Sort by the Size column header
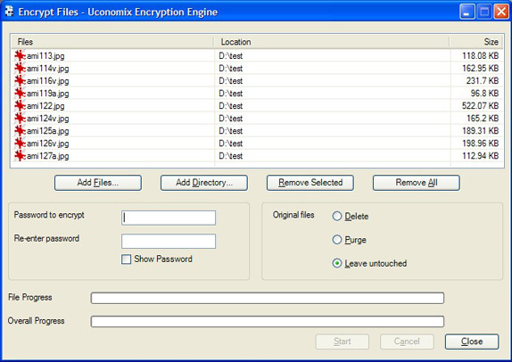Image resolution: width=512 pixels, height=362 pixels. [x=476, y=42]
